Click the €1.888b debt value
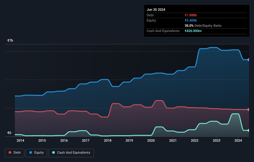Screen dimensions: 254x162 [x=191, y=15]
